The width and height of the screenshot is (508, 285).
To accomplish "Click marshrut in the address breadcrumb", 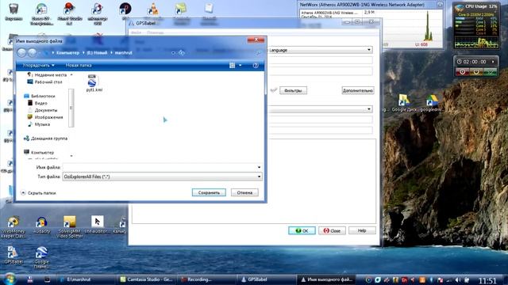I will [124, 53].
